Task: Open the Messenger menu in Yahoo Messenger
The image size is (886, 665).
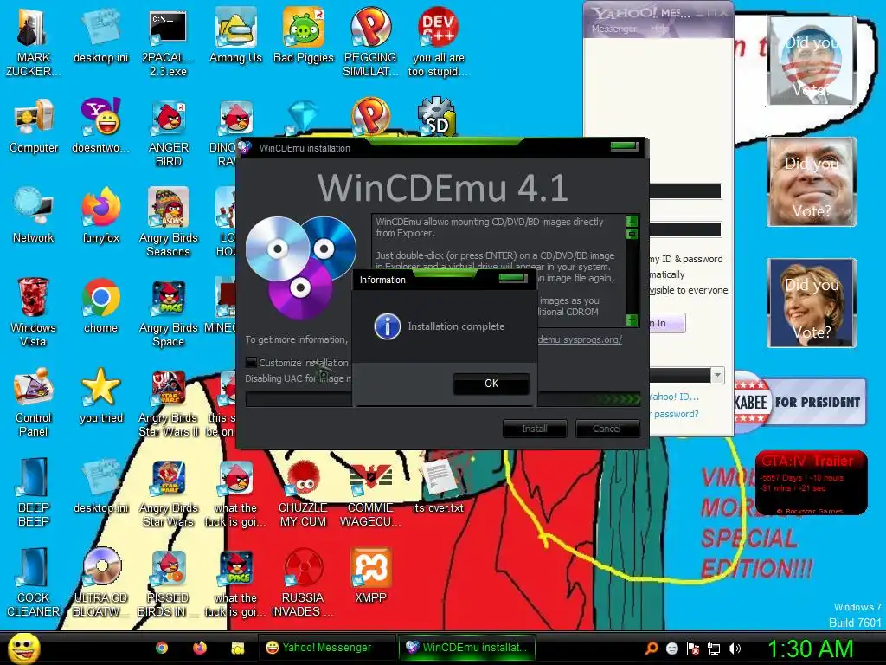Action: pyautogui.click(x=613, y=29)
